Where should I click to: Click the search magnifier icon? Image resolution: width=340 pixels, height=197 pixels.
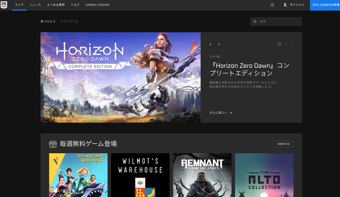click(x=255, y=22)
